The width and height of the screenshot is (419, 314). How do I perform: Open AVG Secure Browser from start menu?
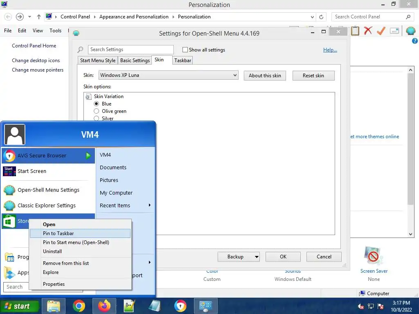[x=48, y=156]
